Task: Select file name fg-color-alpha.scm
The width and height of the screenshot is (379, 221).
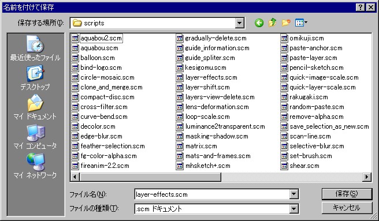Action: [x=109, y=156]
